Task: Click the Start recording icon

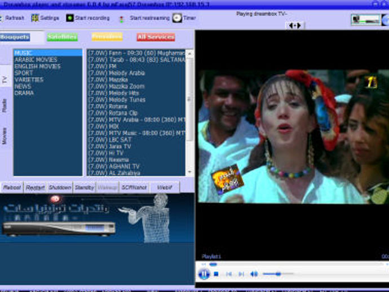Action: pyautogui.click(x=70, y=18)
